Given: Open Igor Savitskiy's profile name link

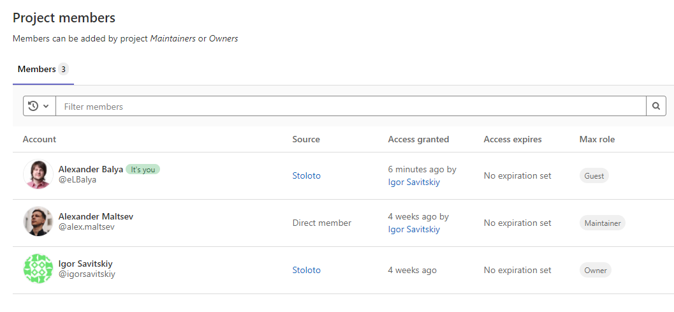Looking at the screenshot, I should [85, 264].
